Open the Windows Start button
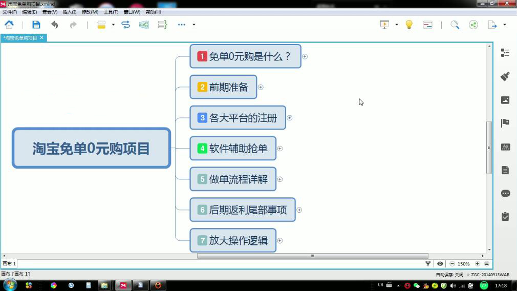 pyautogui.click(x=10, y=285)
